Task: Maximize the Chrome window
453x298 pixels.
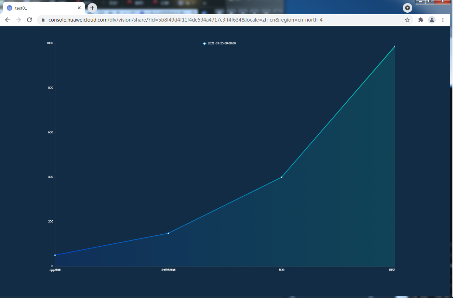Action: [x=430, y=2]
